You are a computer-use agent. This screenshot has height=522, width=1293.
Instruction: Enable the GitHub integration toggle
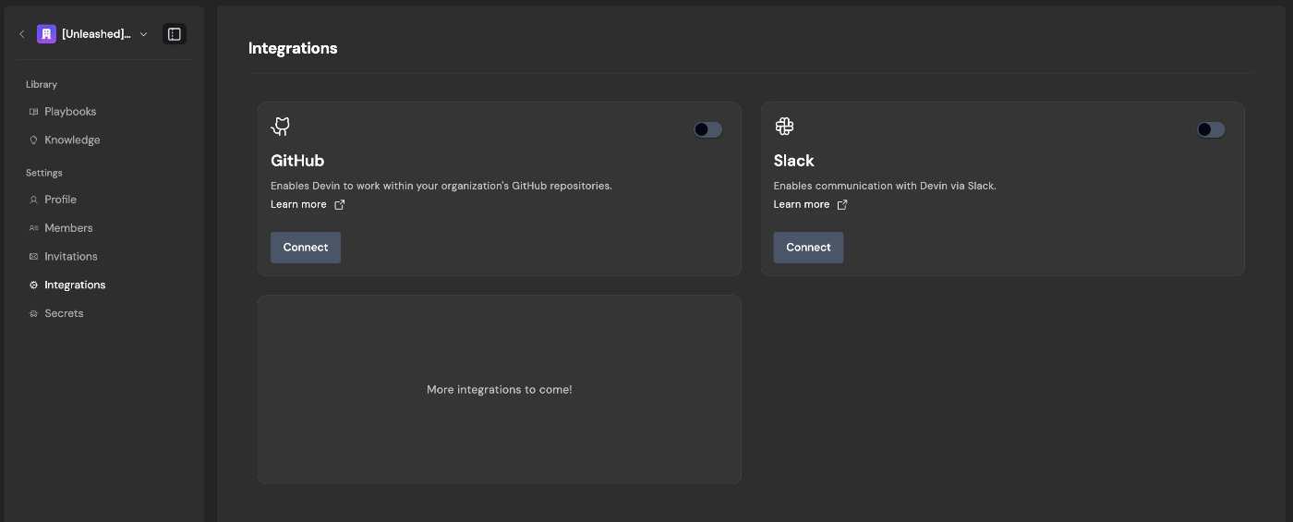(x=708, y=129)
